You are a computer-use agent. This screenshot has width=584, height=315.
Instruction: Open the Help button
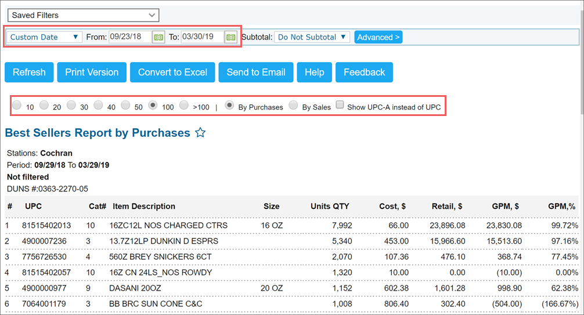pyautogui.click(x=314, y=73)
